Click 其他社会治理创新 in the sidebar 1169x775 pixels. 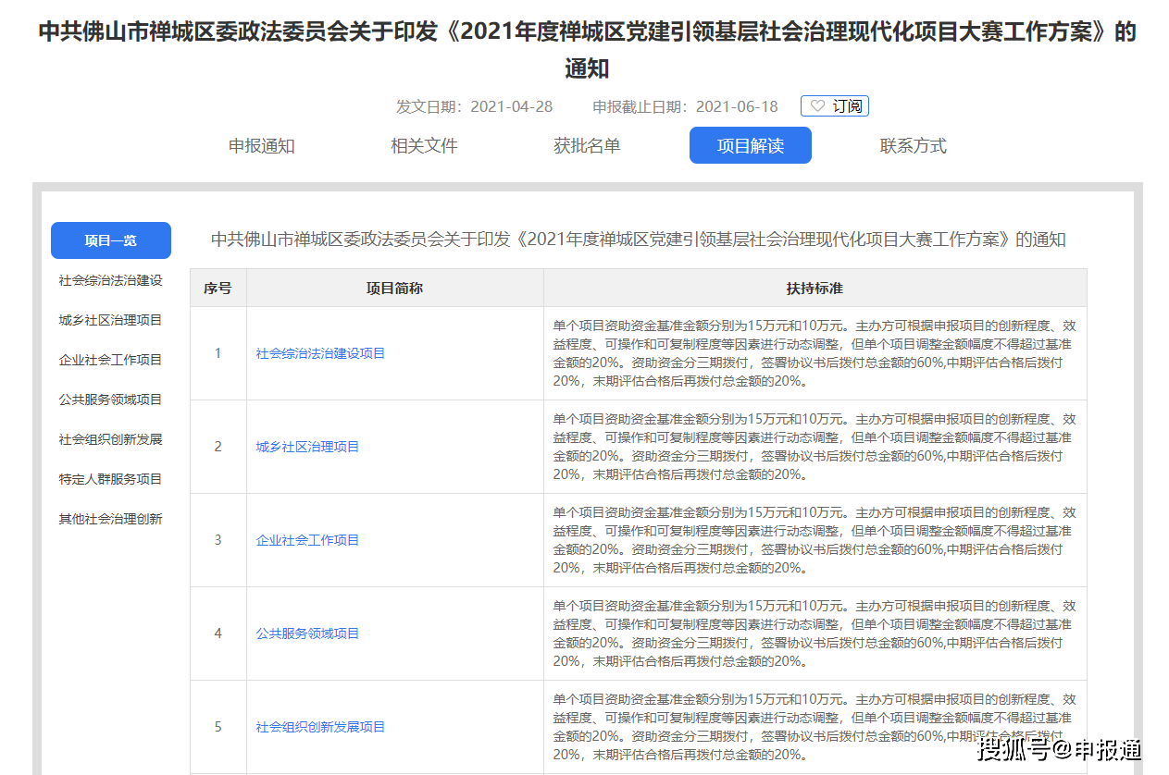pyautogui.click(x=111, y=518)
